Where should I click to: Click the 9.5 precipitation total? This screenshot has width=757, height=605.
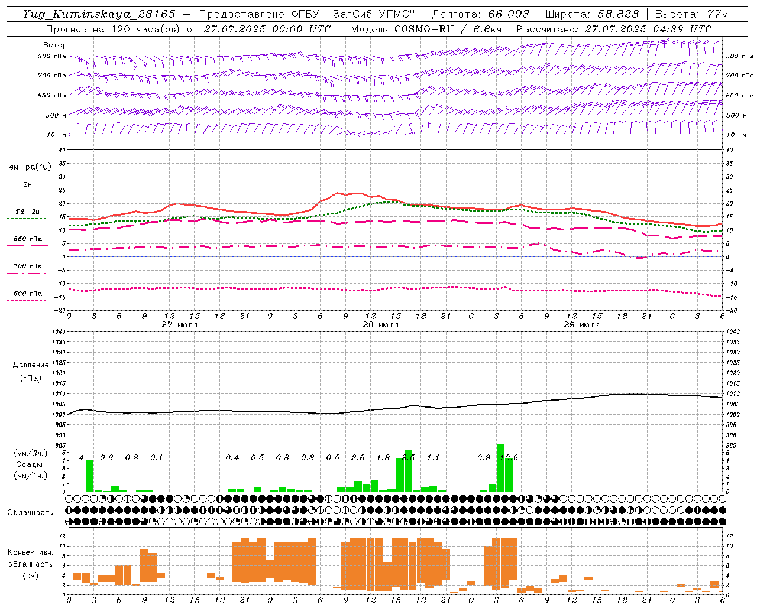click(x=408, y=457)
